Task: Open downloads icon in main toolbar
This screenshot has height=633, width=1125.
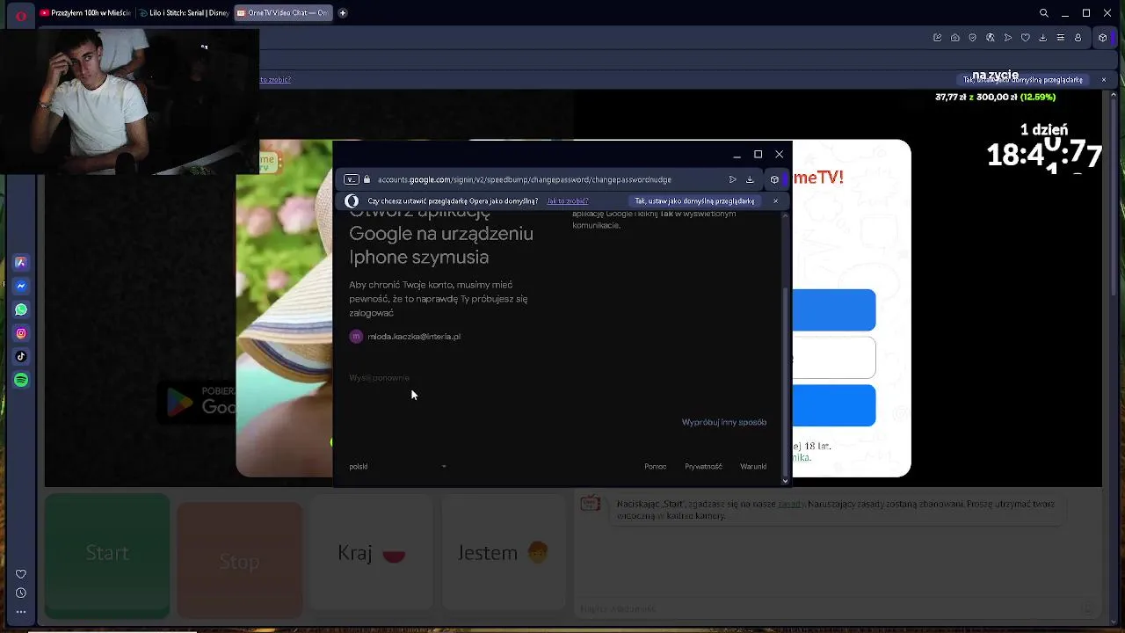Action: [1042, 38]
